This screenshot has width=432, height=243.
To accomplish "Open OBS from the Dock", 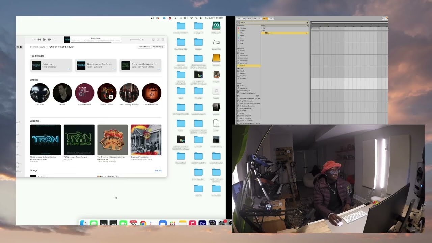I will tap(212, 223).
